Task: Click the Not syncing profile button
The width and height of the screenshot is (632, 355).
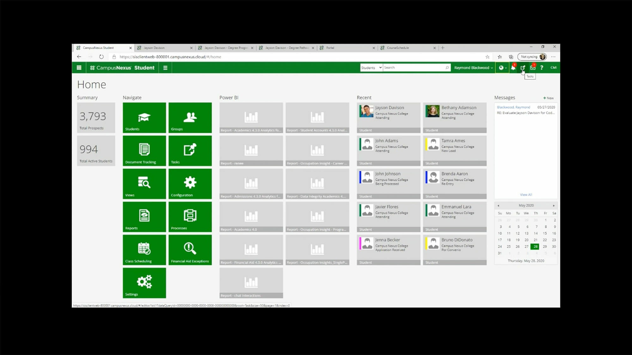Action: 532,57
